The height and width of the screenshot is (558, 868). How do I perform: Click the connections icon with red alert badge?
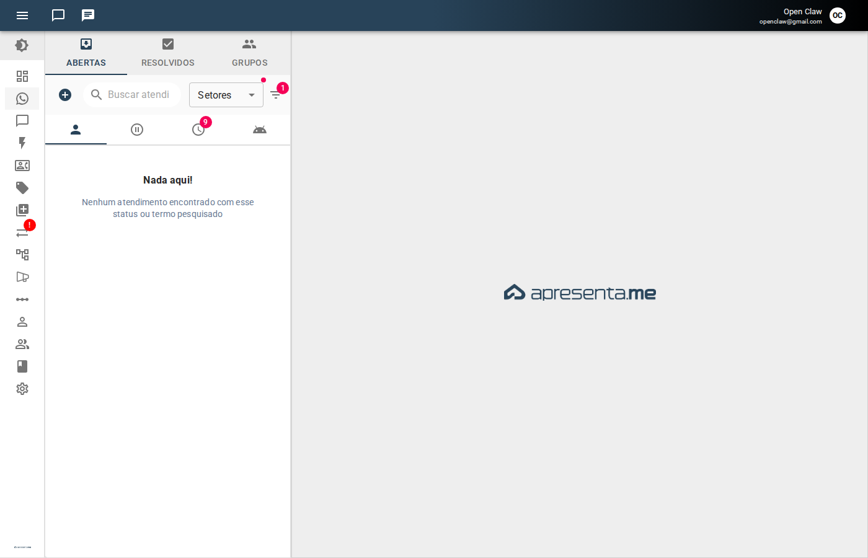[x=22, y=232]
